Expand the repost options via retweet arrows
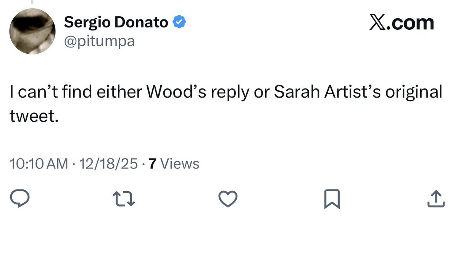458x258 pixels. [x=124, y=198]
